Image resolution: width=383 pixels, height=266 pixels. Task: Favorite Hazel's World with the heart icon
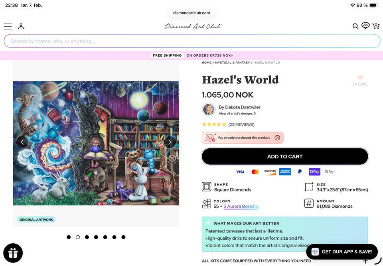pyautogui.click(x=360, y=77)
